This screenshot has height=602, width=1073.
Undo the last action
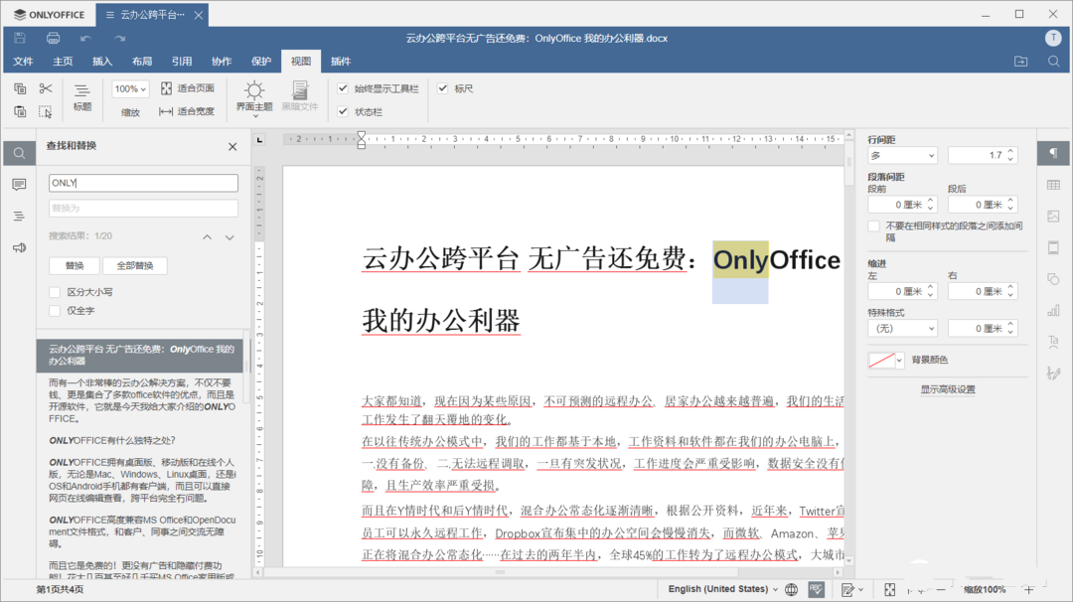click(x=85, y=39)
